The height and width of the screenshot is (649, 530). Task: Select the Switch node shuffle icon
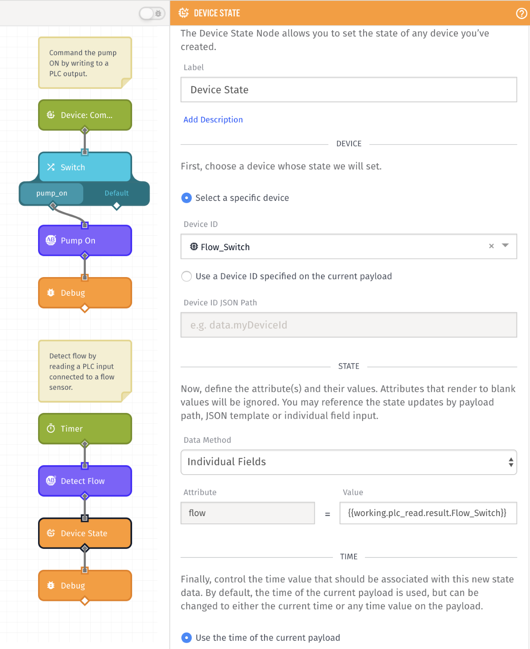(x=51, y=167)
